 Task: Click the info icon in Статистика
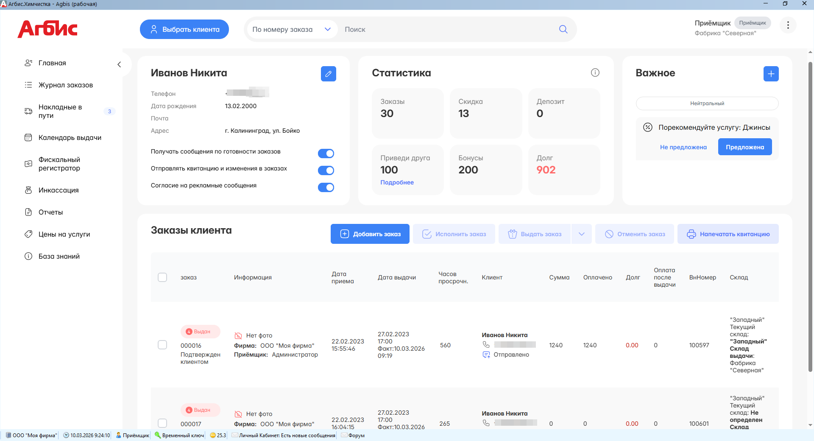[595, 73]
